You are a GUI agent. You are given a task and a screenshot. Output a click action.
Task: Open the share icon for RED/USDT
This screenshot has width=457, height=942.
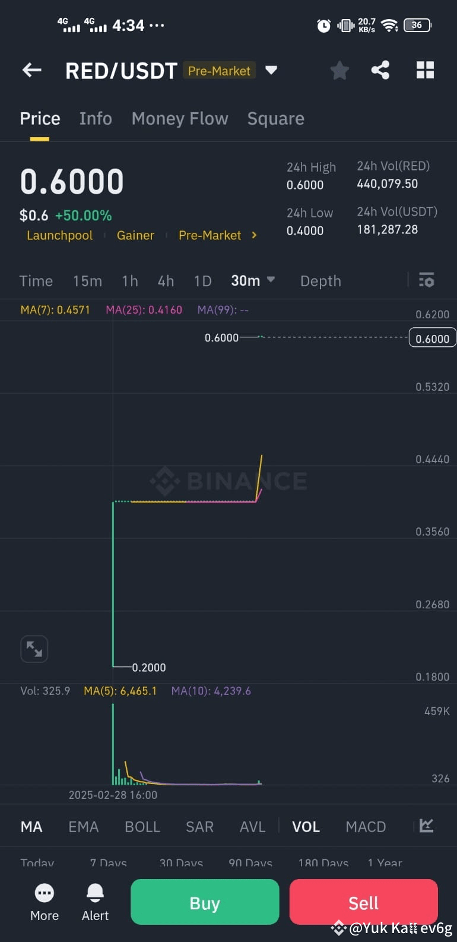380,70
